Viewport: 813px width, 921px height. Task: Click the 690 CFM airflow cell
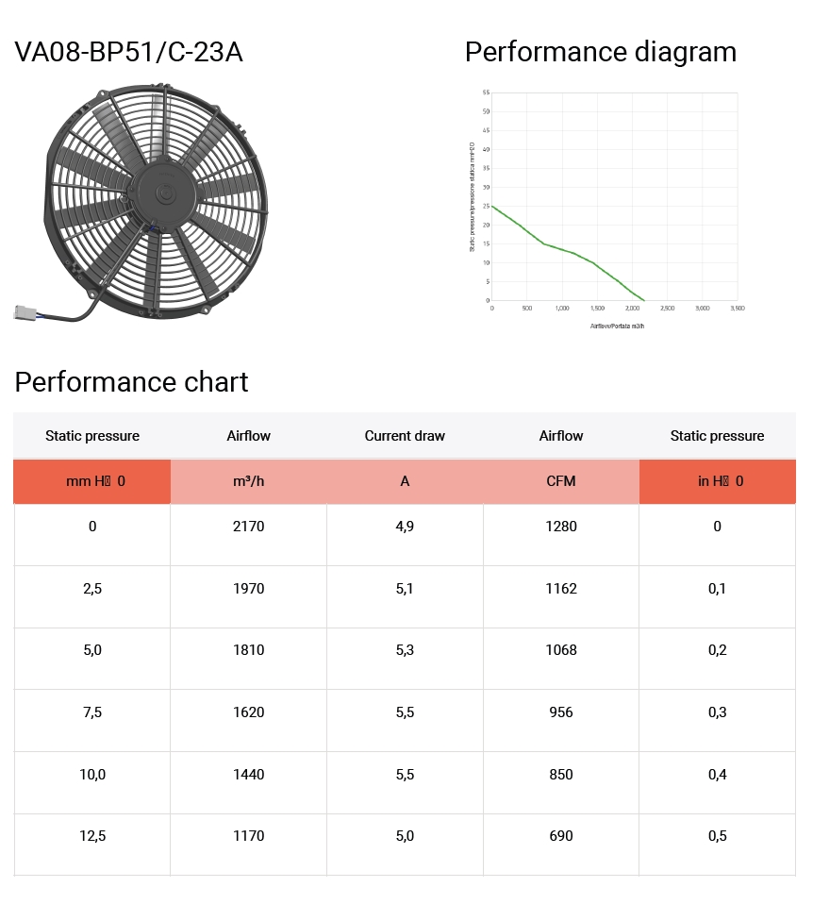561,836
